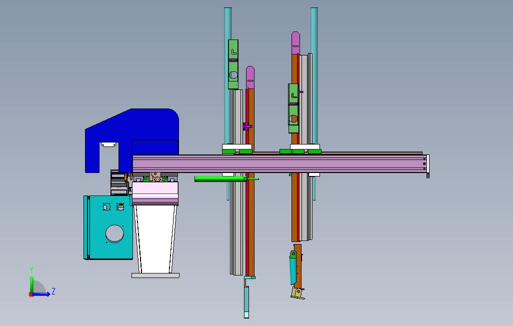Select the blue Z axis arrow
Viewport: 513px width, 326px height.
(41, 294)
